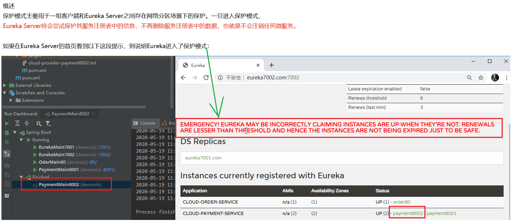Collapse the Scratches and Consoles node
Image resolution: width=515 pixels, height=221 pixels.
click(5, 93)
